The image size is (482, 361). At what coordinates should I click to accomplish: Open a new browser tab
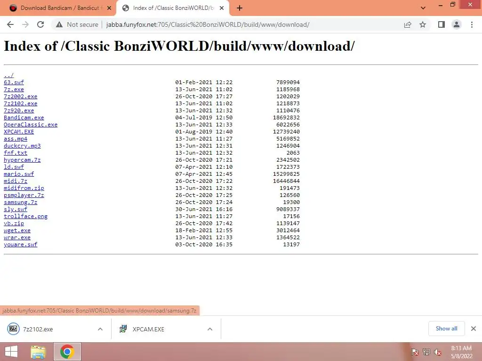click(x=240, y=8)
